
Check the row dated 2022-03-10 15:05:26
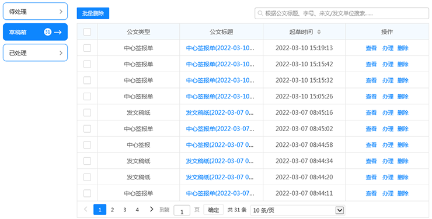(87, 97)
